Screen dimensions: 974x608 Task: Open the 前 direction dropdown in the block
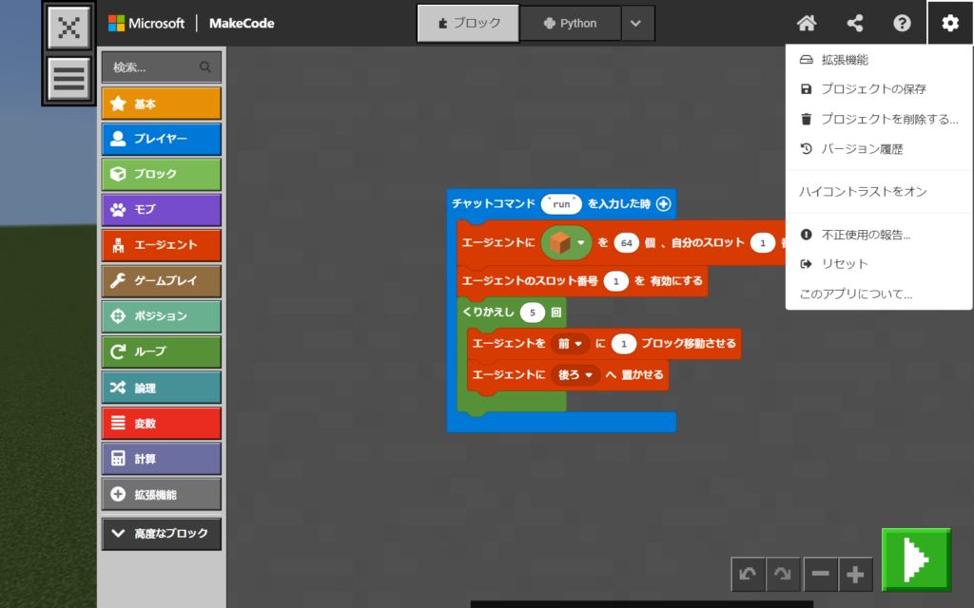[x=570, y=343]
